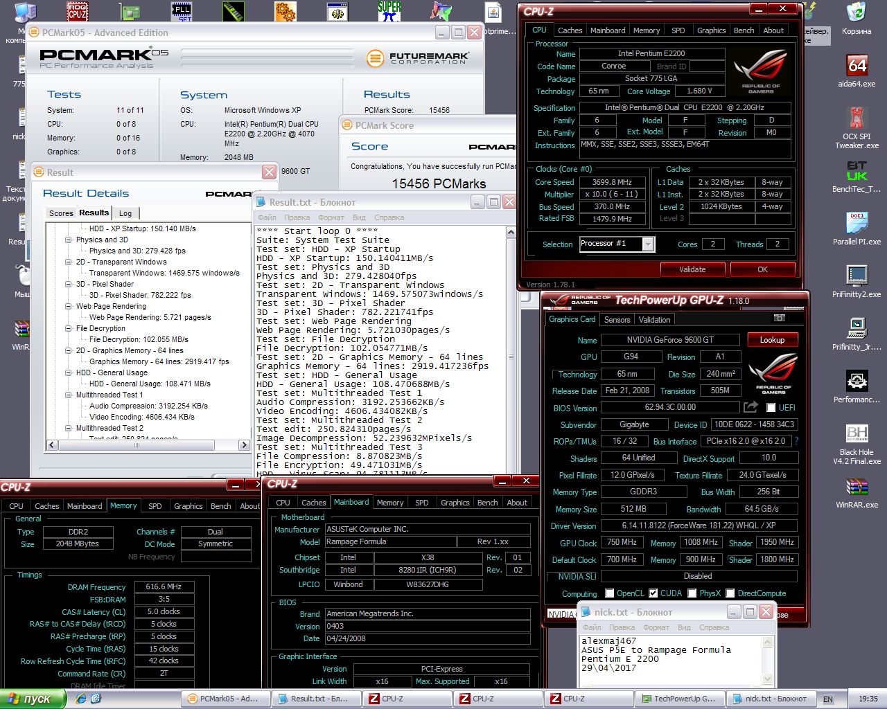This screenshot has height=709, width=887.
Task: Launch Parallel PI.exe desktop icon
Action: 857,223
